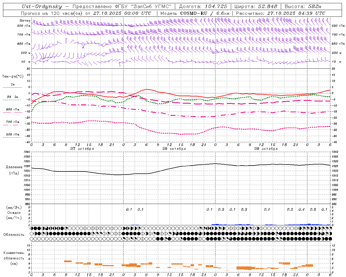The width and height of the screenshot is (346, 277).
Task: Click the 'Прогноз на 120 часа(ов)' text
Action: pos(52,13)
